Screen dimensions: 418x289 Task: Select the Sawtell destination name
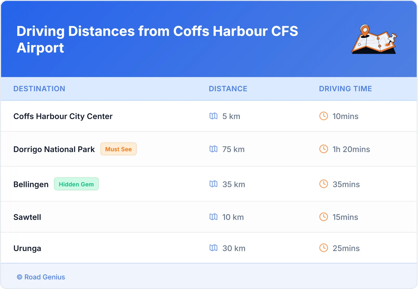(x=27, y=217)
